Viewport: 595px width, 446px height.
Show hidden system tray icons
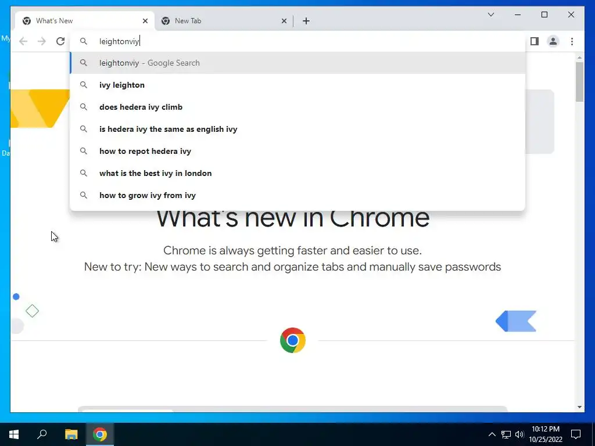492,434
